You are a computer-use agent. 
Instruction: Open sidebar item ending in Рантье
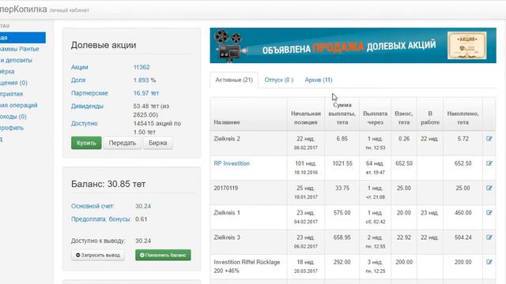tap(19, 49)
